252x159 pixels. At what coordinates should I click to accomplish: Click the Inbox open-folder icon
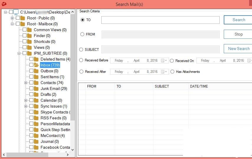[x=36, y=65]
